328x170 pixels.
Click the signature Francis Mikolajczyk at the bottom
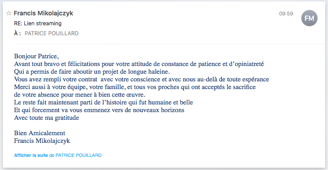pyautogui.click(x=42, y=141)
